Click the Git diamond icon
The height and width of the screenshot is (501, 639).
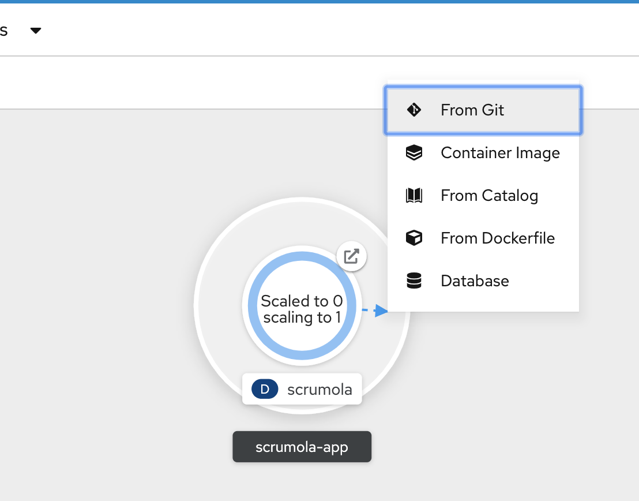pos(414,110)
